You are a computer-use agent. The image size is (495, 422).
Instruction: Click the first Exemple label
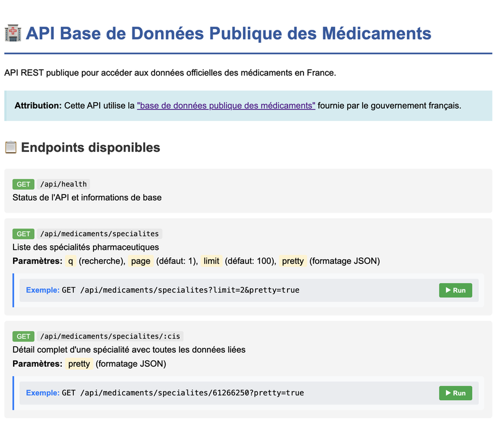coord(43,290)
